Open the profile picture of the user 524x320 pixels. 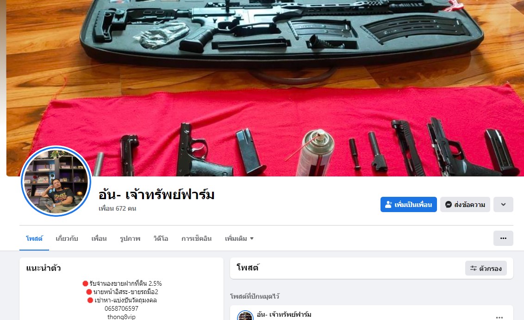[56, 181]
